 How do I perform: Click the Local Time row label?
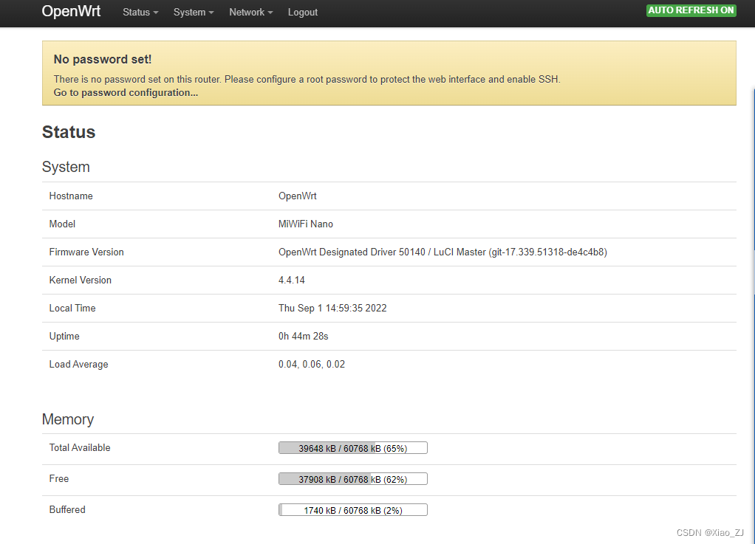coord(72,308)
